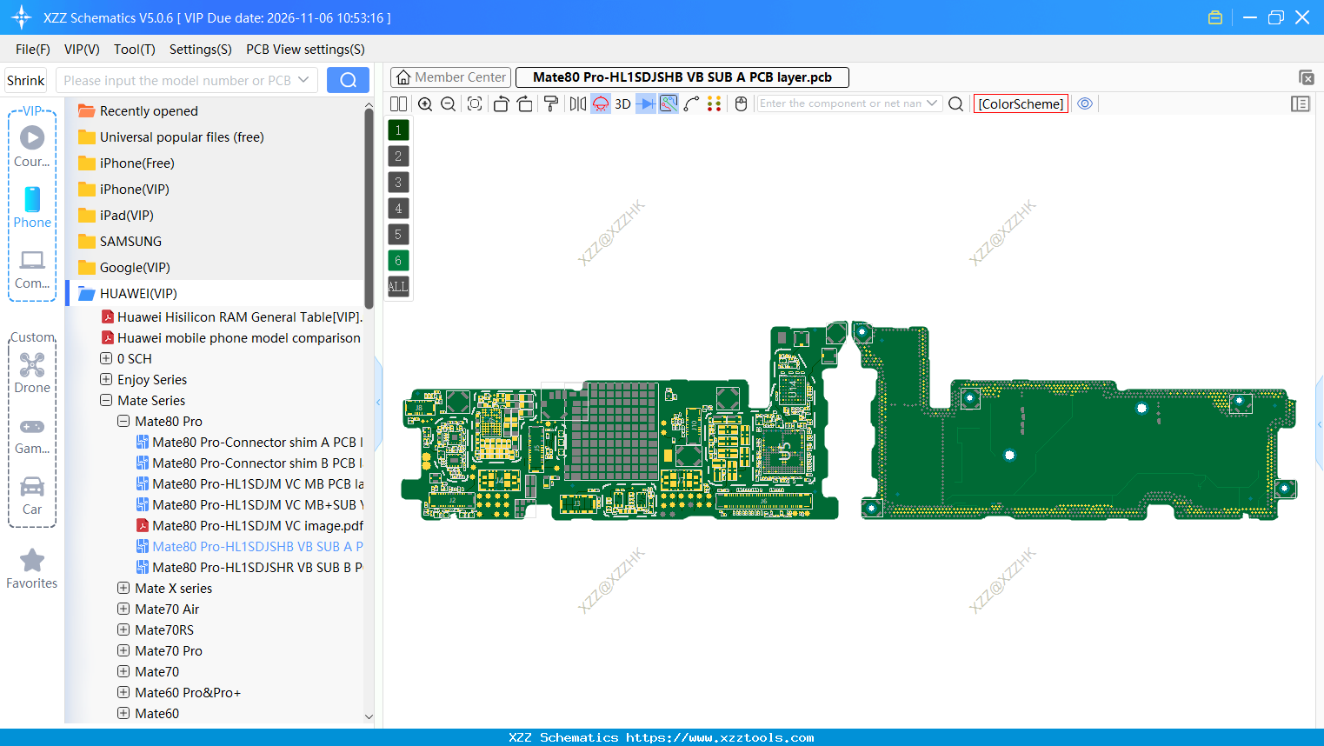Open the Tool(T) menu
Image resolution: width=1324 pixels, height=746 pixels.
(x=134, y=50)
